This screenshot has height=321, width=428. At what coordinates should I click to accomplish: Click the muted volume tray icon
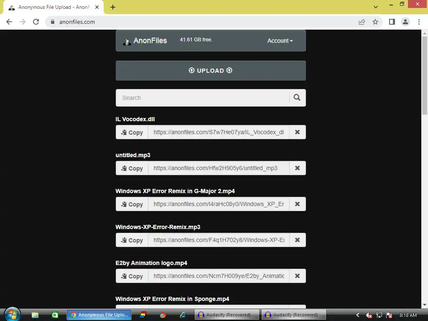(x=369, y=315)
